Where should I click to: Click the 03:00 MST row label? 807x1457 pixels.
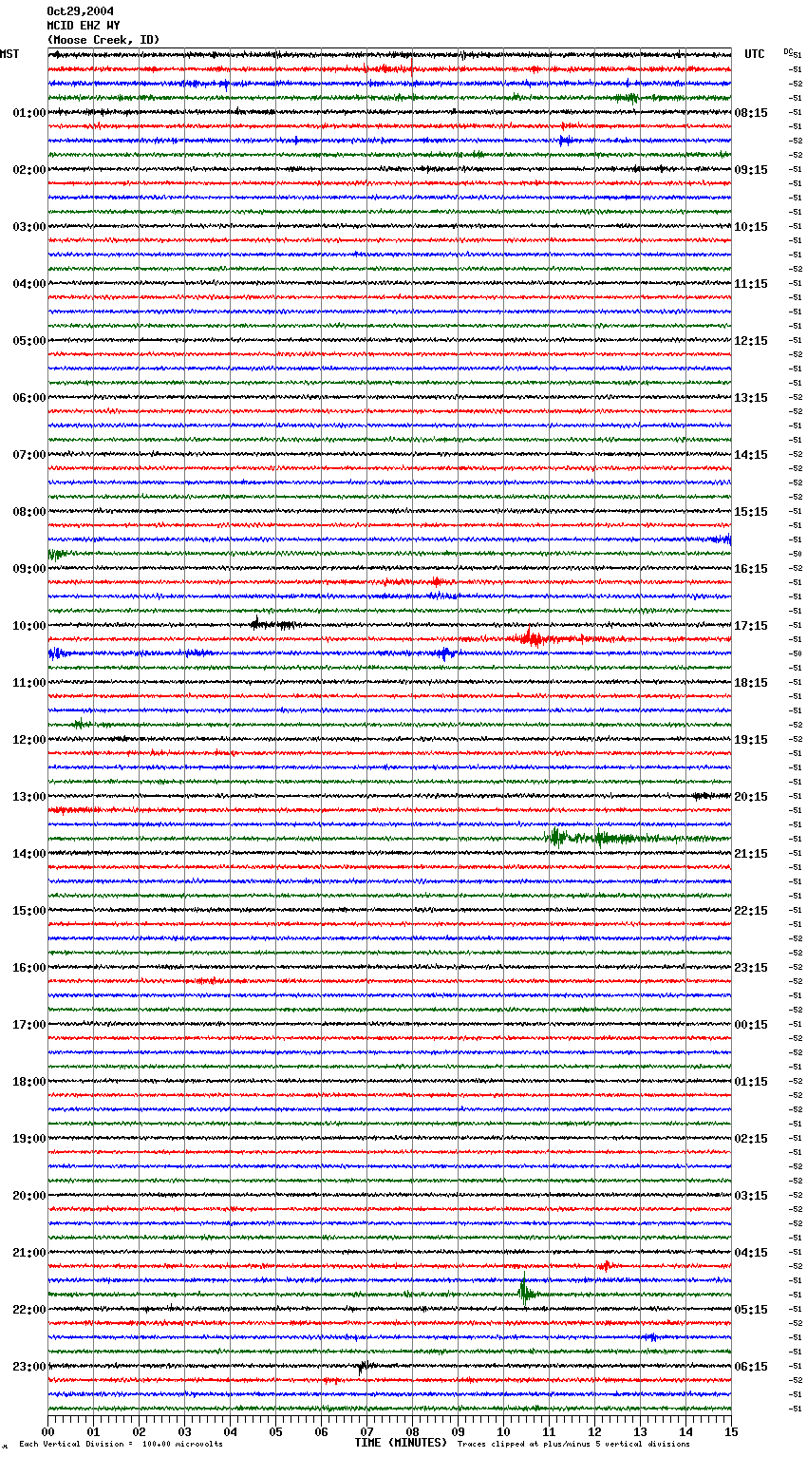pyautogui.click(x=29, y=227)
